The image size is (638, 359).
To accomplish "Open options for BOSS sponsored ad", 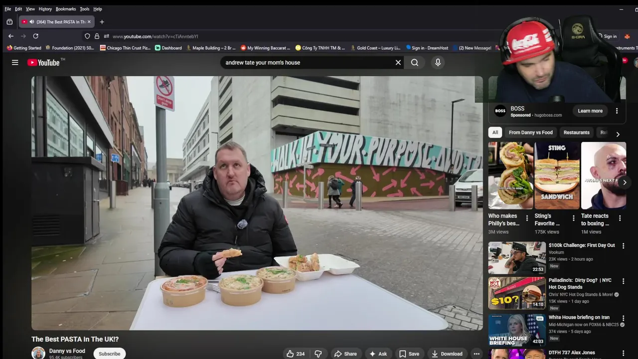I will tap(617, 111).
